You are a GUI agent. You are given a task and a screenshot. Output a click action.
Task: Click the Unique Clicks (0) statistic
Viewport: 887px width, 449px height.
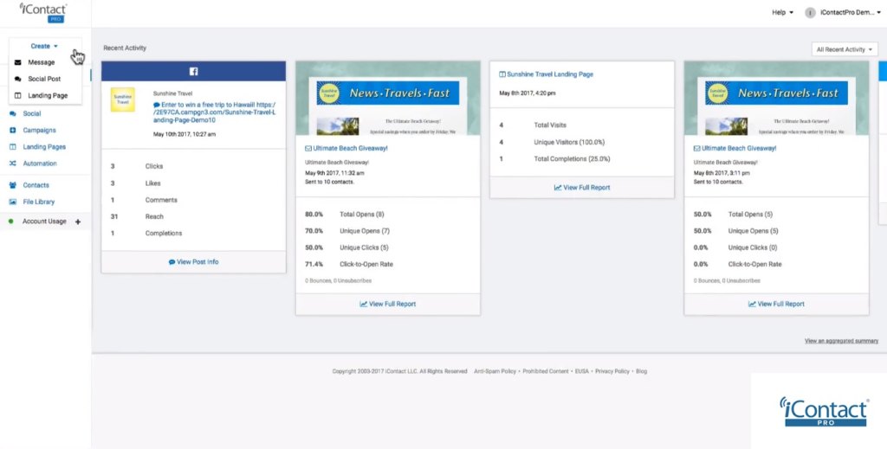pyautogui.click(x=753, y=248)
